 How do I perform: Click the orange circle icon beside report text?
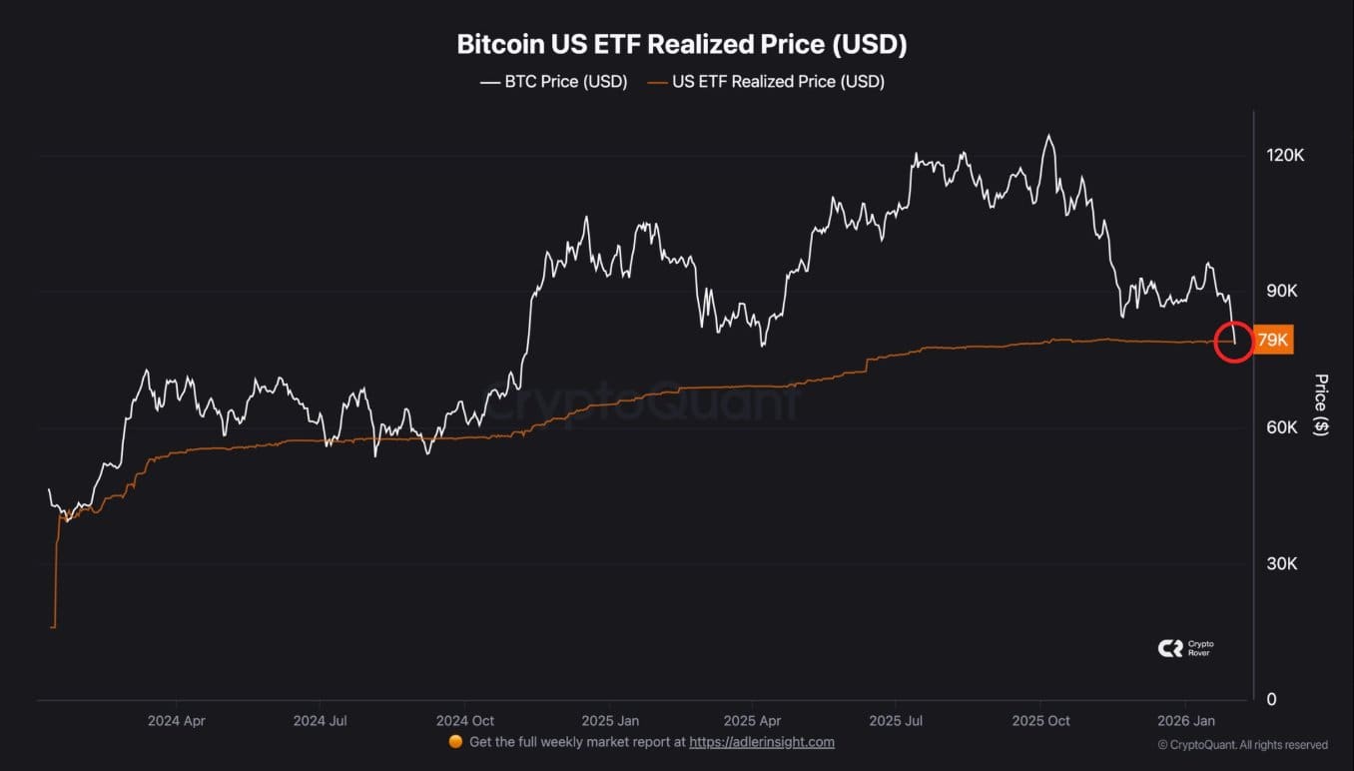455,742
